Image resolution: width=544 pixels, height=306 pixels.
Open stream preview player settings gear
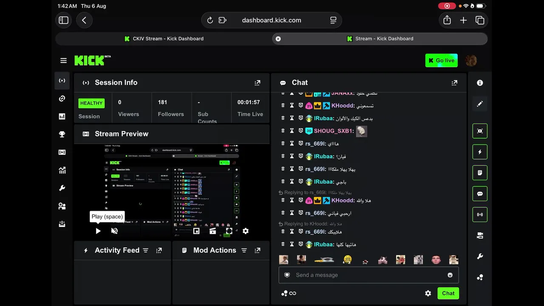(x=246, y=231)
